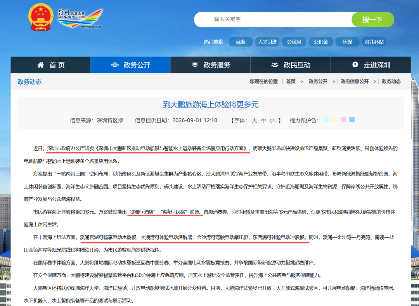Click the 热门搜索 label
Screen dimensions: 419x306
(x=214, y=42)
